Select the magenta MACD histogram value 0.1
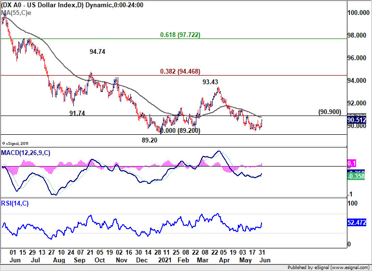The image size is (372, 271). coord(352,163)
